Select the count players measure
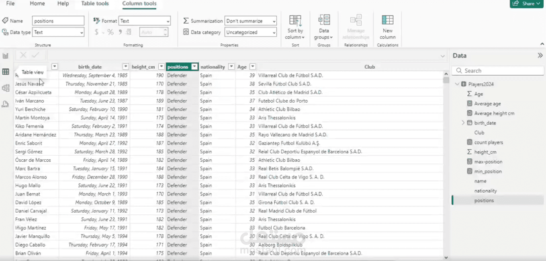Screen dimensions: 546x261 tap(489, 142)
